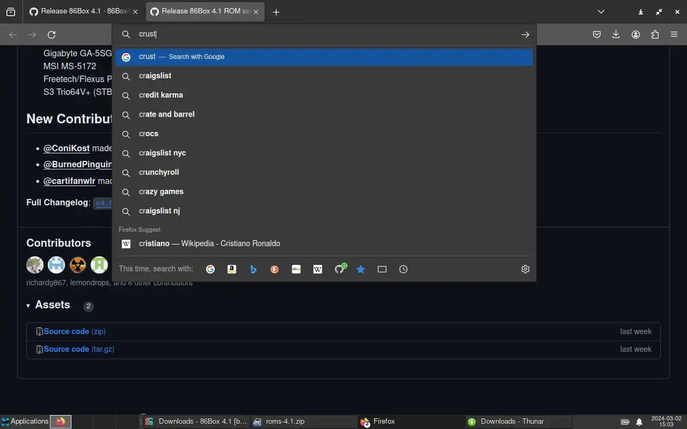Open @BurnedPinguin contributor link
Image resolution: width=687 pixels, height=429 pixels.
pos(78,165)
